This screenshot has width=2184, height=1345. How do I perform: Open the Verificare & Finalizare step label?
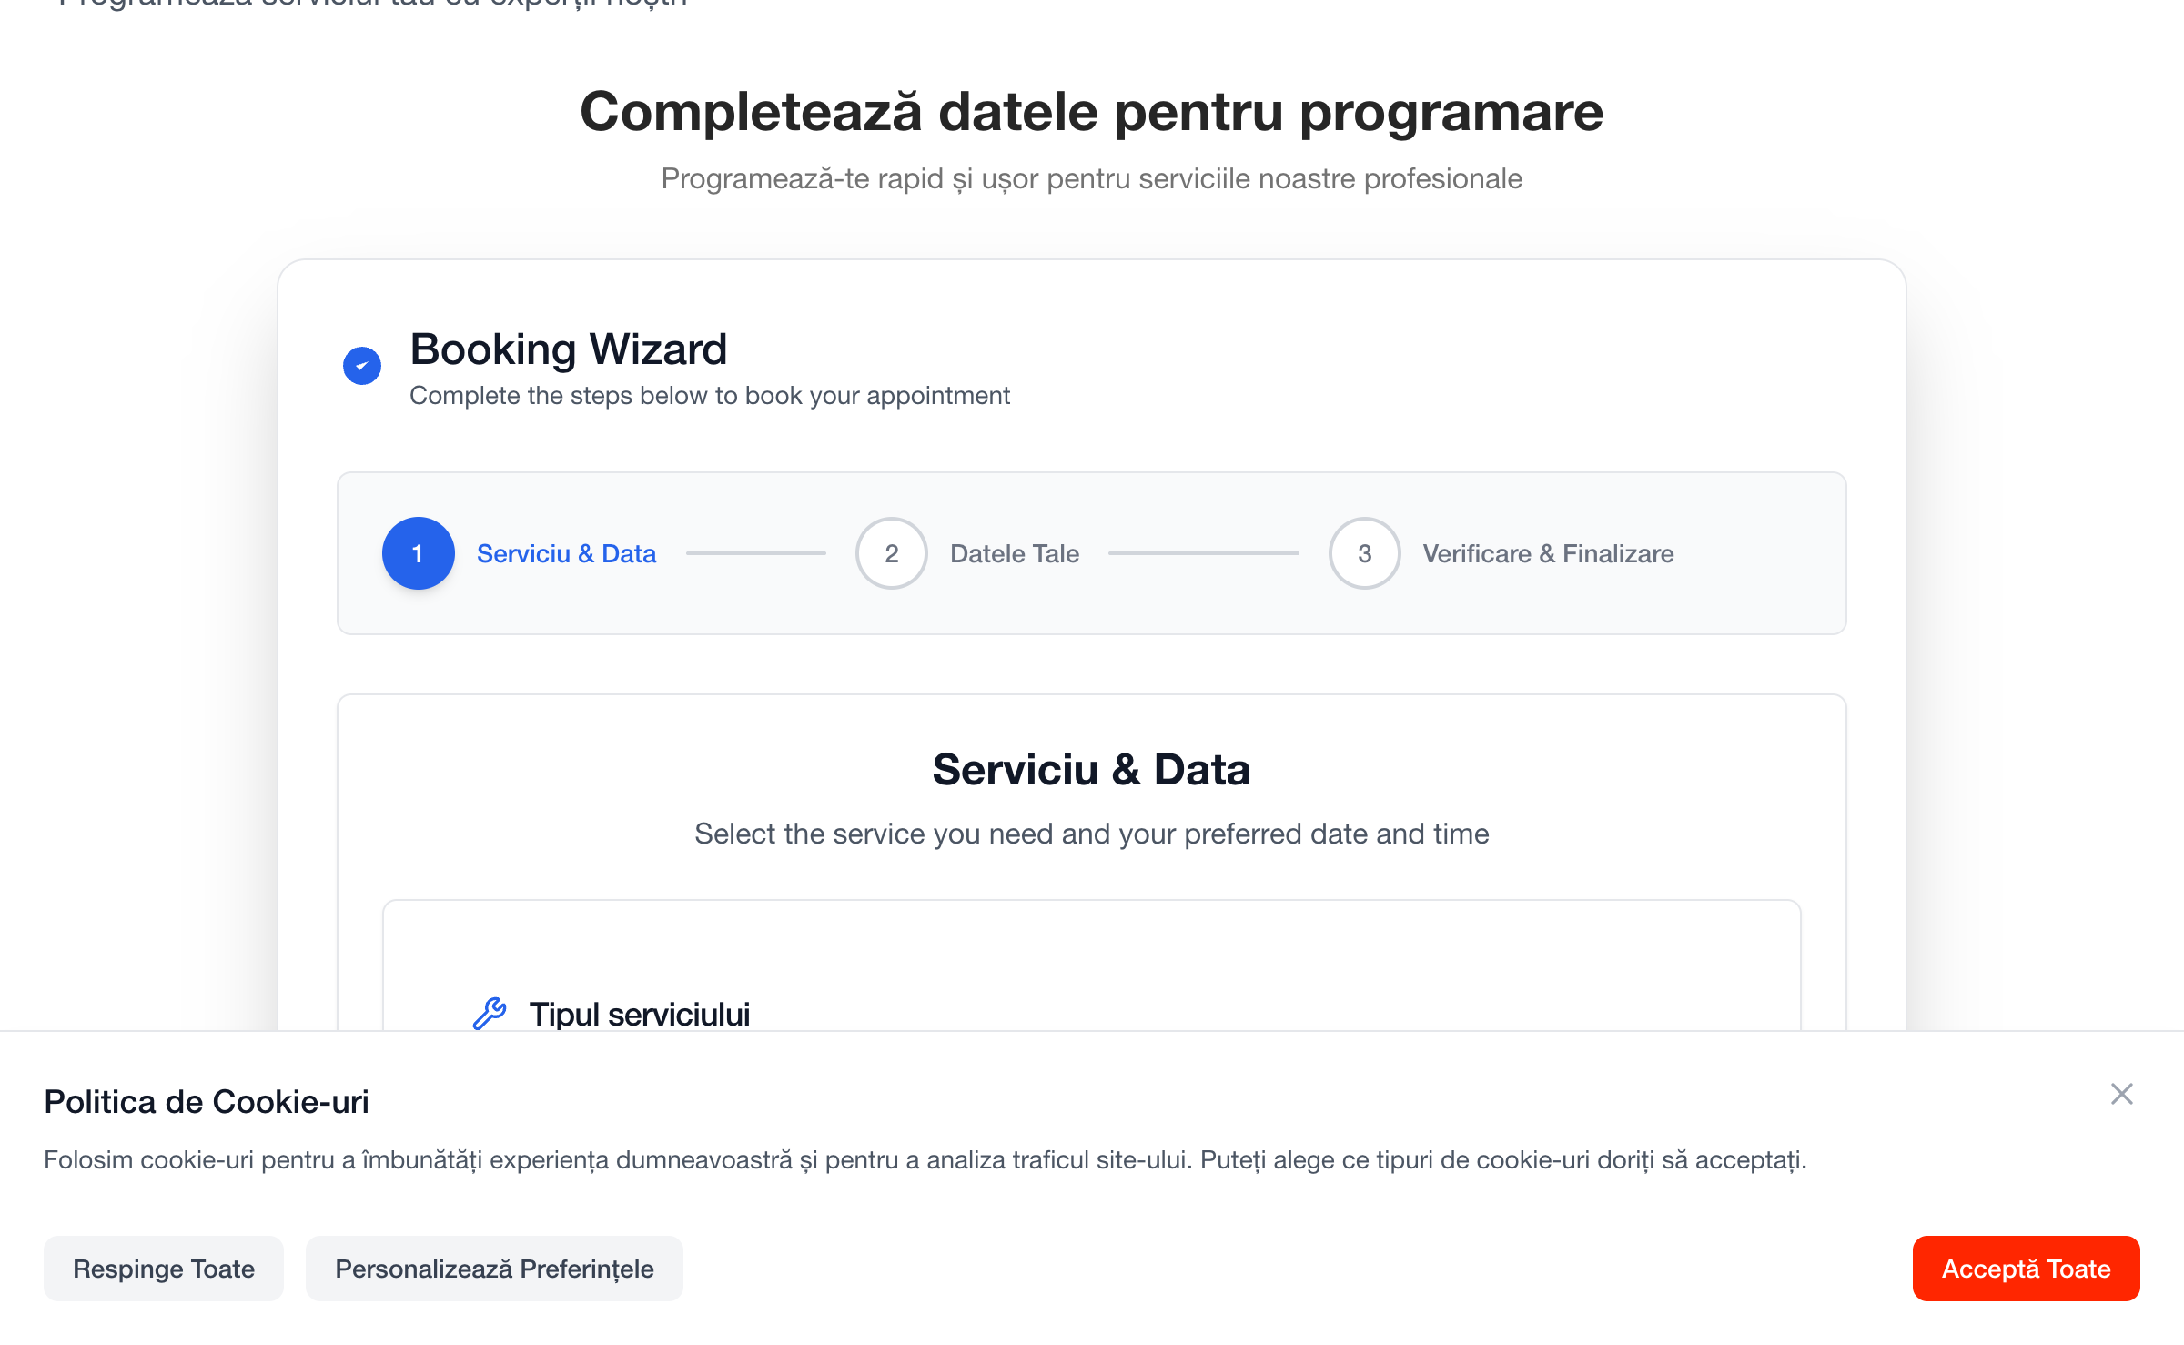coord(1547,553)
